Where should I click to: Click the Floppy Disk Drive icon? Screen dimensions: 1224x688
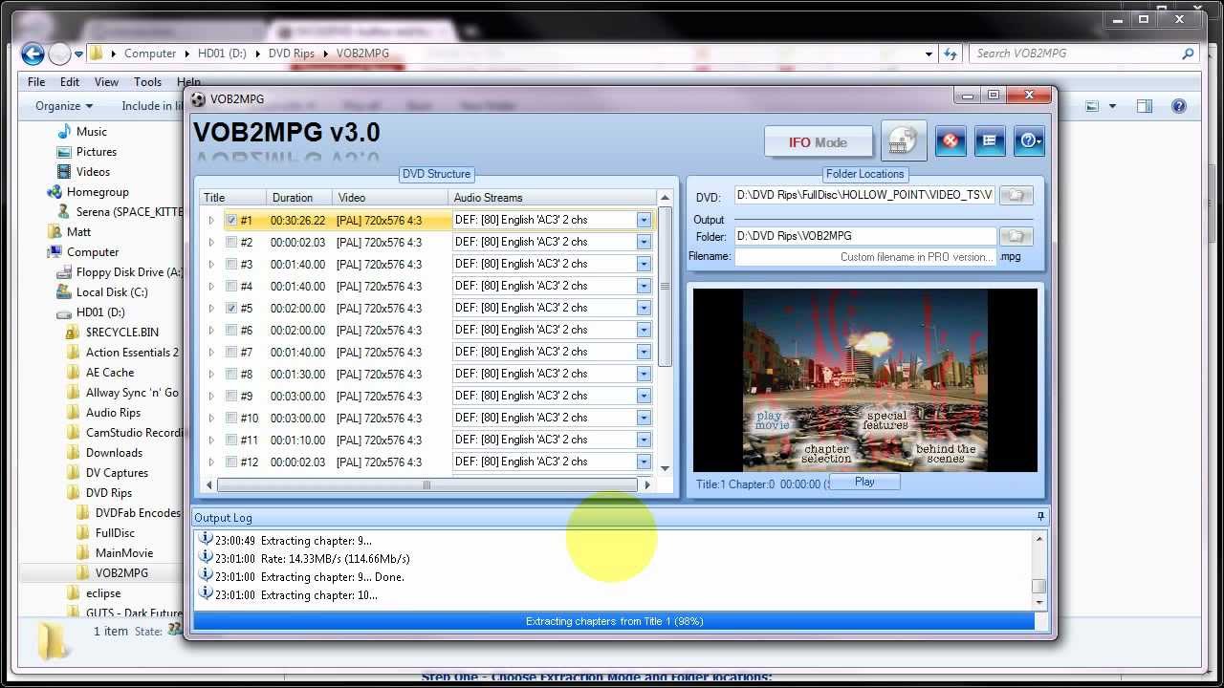coord(64,272)
